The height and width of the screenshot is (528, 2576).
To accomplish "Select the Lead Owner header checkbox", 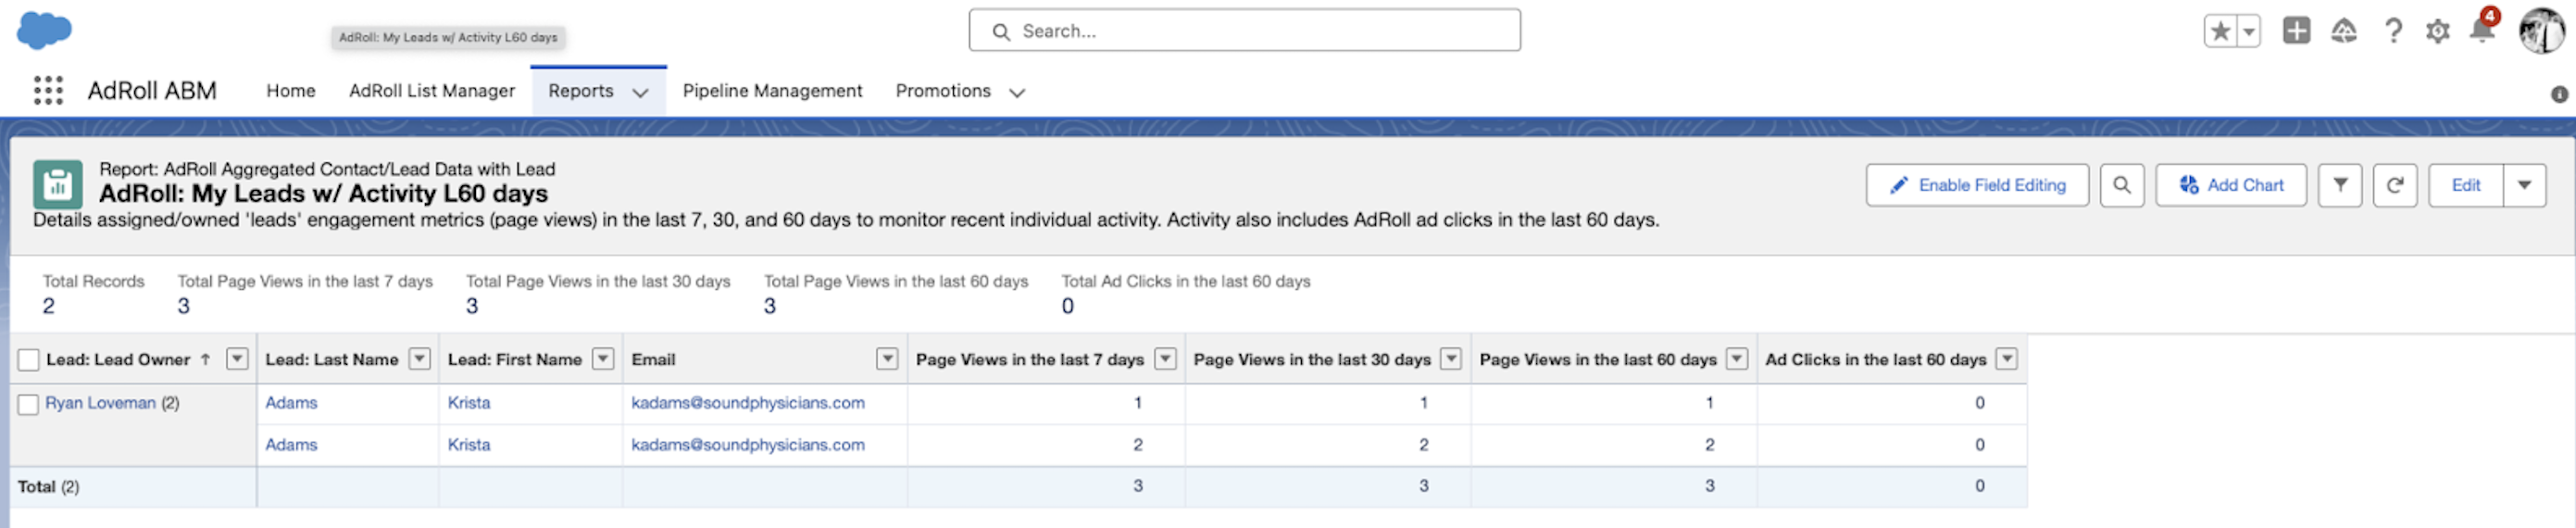I will [29, 360].
